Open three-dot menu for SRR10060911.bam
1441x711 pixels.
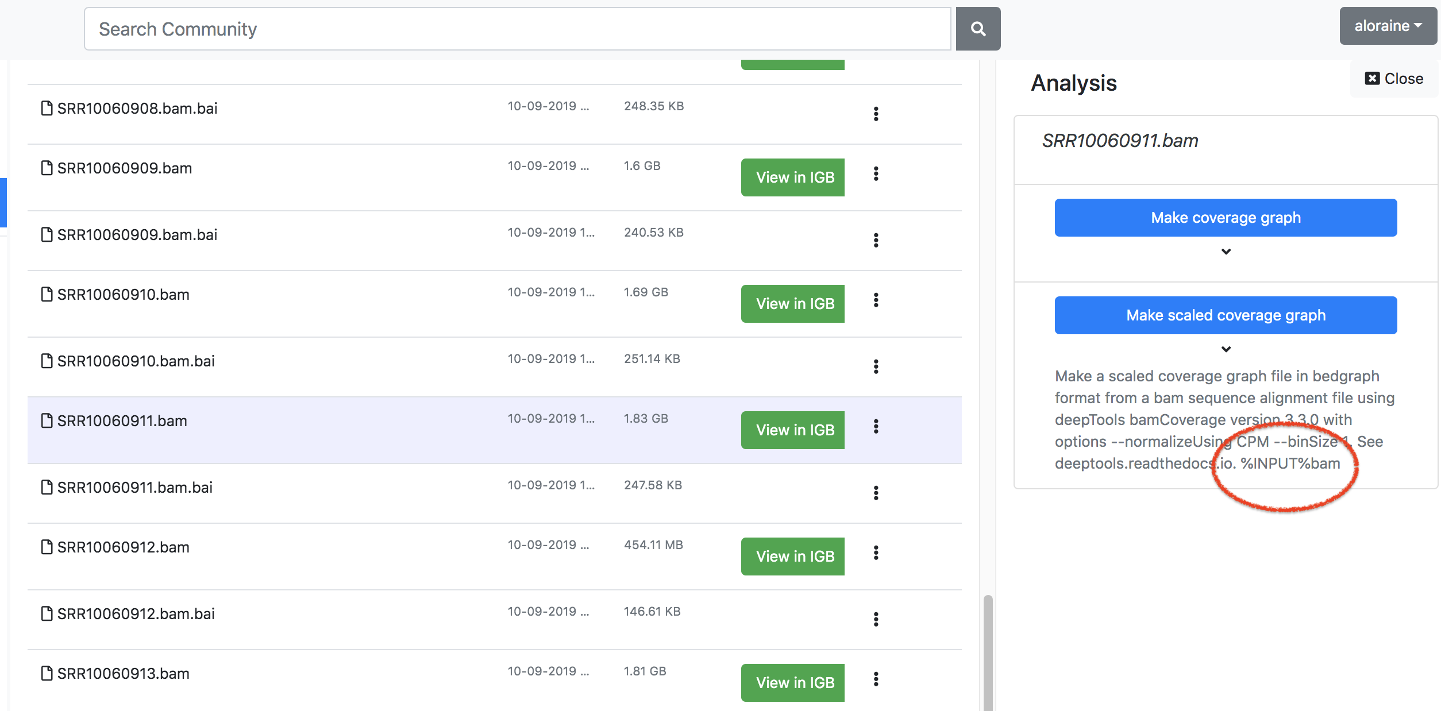876,426
